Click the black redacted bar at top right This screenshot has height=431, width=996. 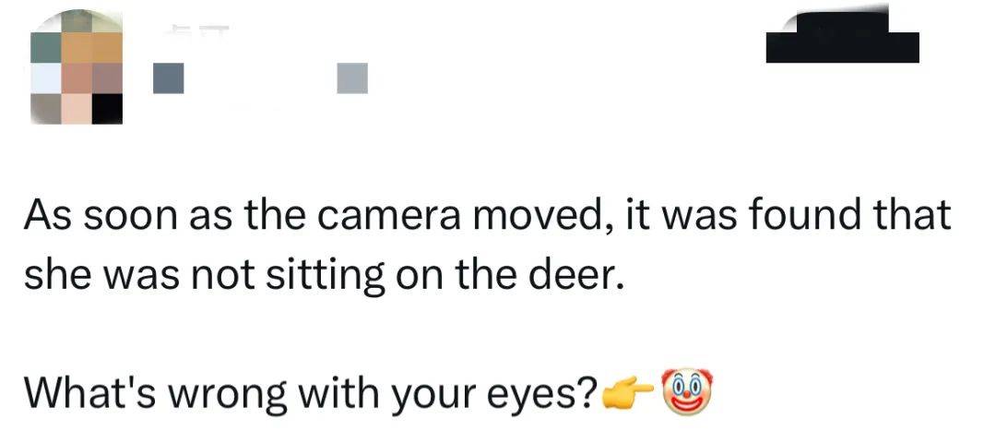coord(842,39)
